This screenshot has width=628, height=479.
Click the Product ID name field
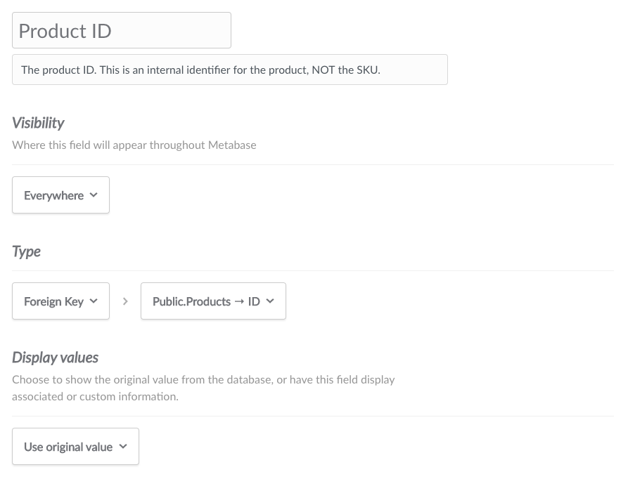(122, 30)
